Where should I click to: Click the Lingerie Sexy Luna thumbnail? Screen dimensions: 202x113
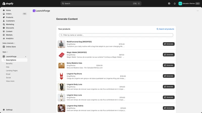click(61, 97)
